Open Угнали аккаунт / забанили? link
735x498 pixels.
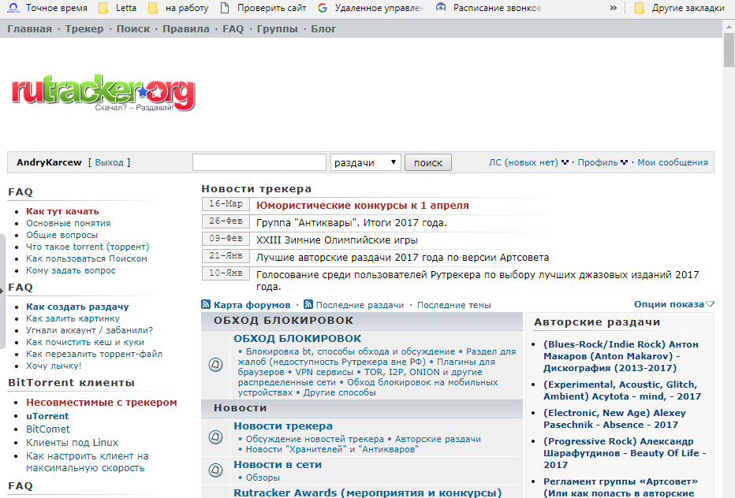click(90, 330)
